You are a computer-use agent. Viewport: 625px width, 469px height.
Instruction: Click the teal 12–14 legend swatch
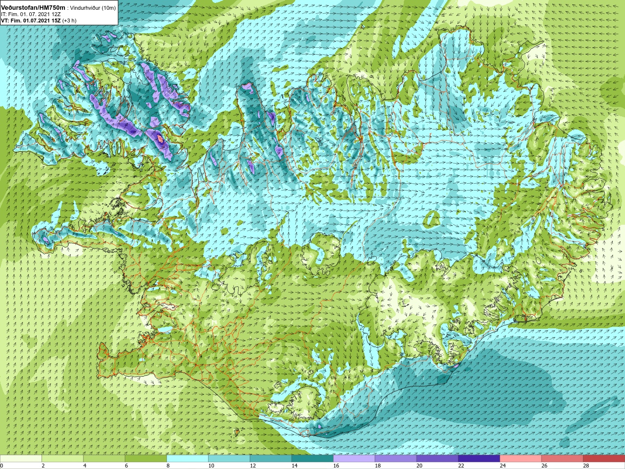(x=271, y=459)
